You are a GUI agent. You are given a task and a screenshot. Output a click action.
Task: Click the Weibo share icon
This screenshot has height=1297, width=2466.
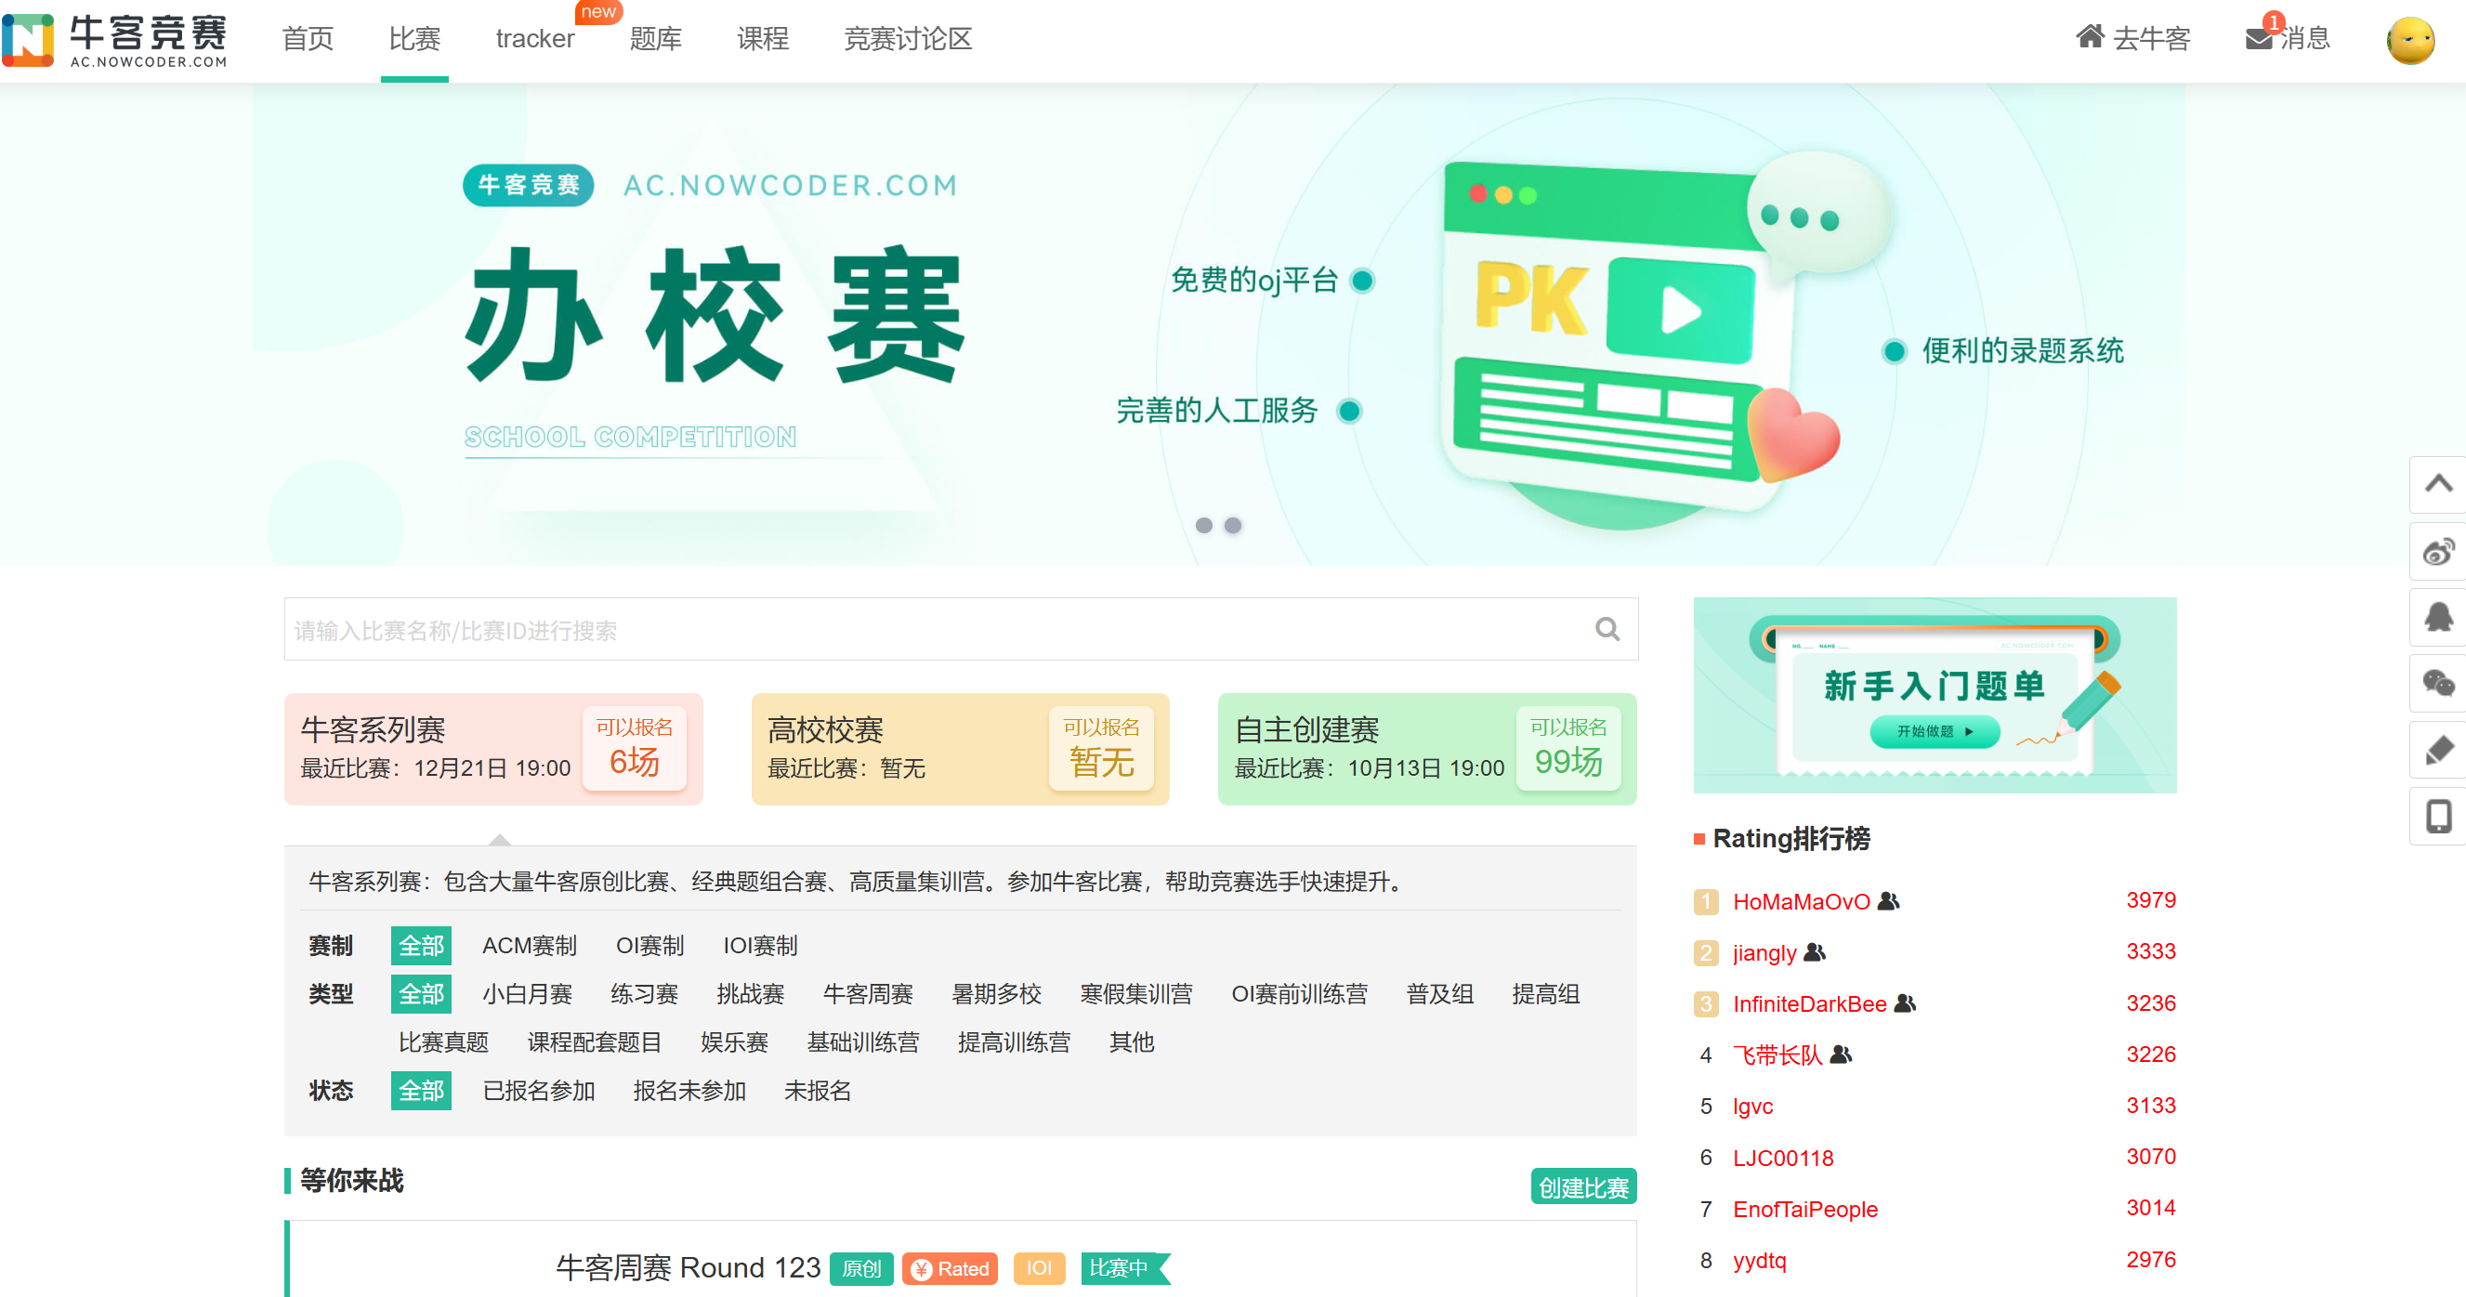pos(2437,551)
